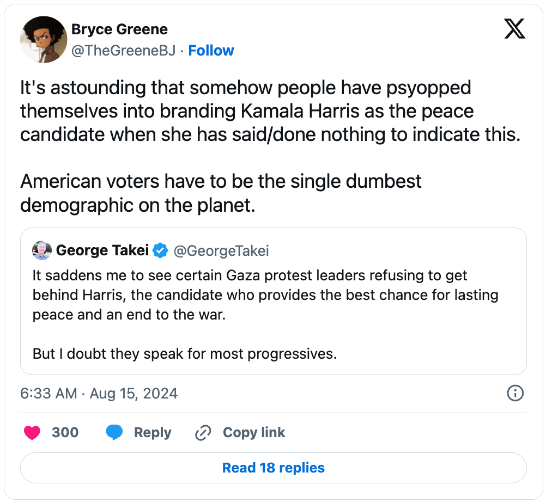Like the tweet with the heart icon

[x=32, y=433]
